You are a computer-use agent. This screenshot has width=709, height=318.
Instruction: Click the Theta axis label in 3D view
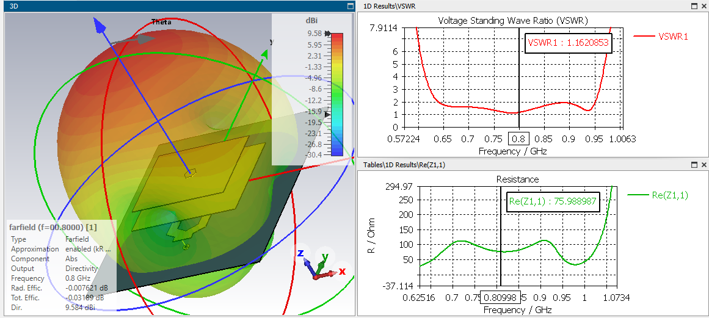tap(161, 22)
